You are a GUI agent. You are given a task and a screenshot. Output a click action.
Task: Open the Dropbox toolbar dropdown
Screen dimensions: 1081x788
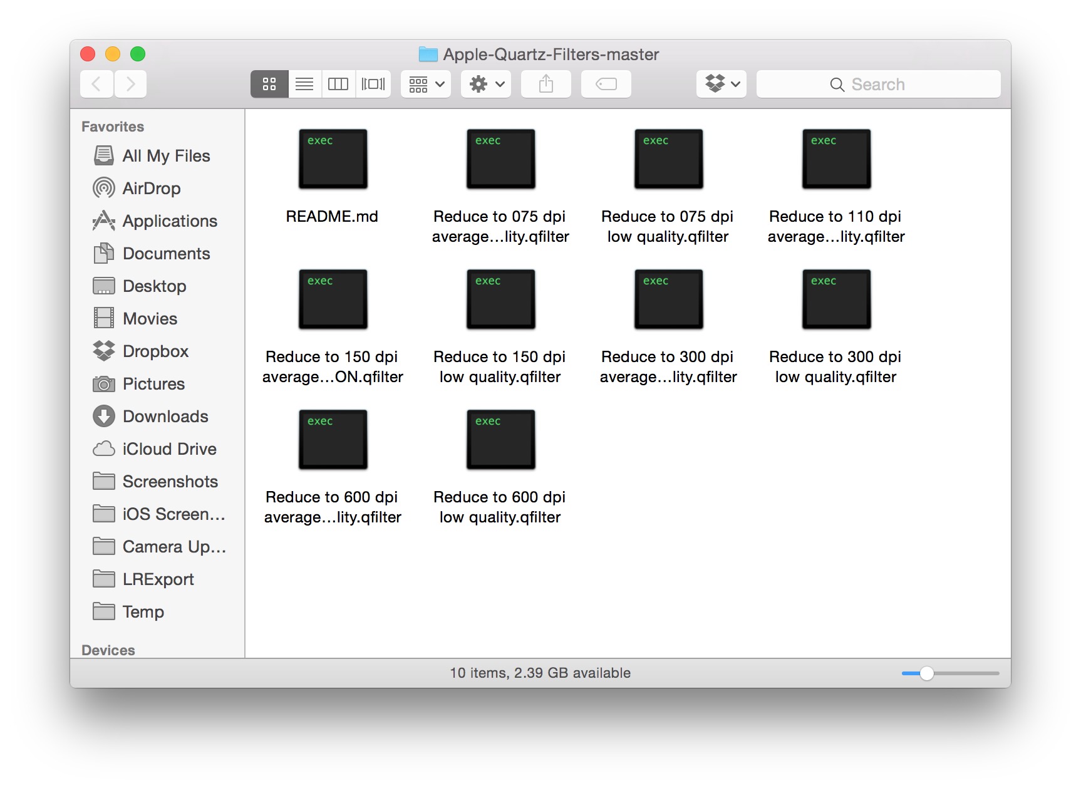coord(722,84)
